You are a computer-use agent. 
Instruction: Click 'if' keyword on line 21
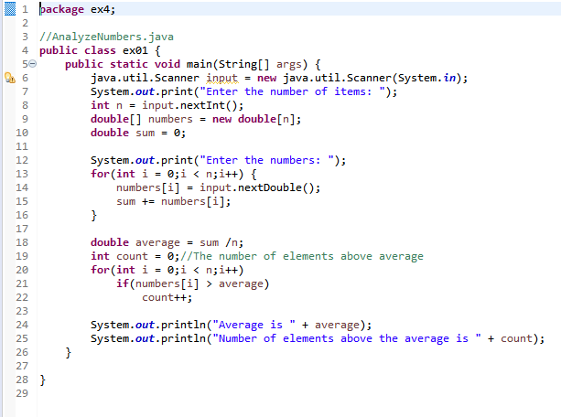pos(123,283)
